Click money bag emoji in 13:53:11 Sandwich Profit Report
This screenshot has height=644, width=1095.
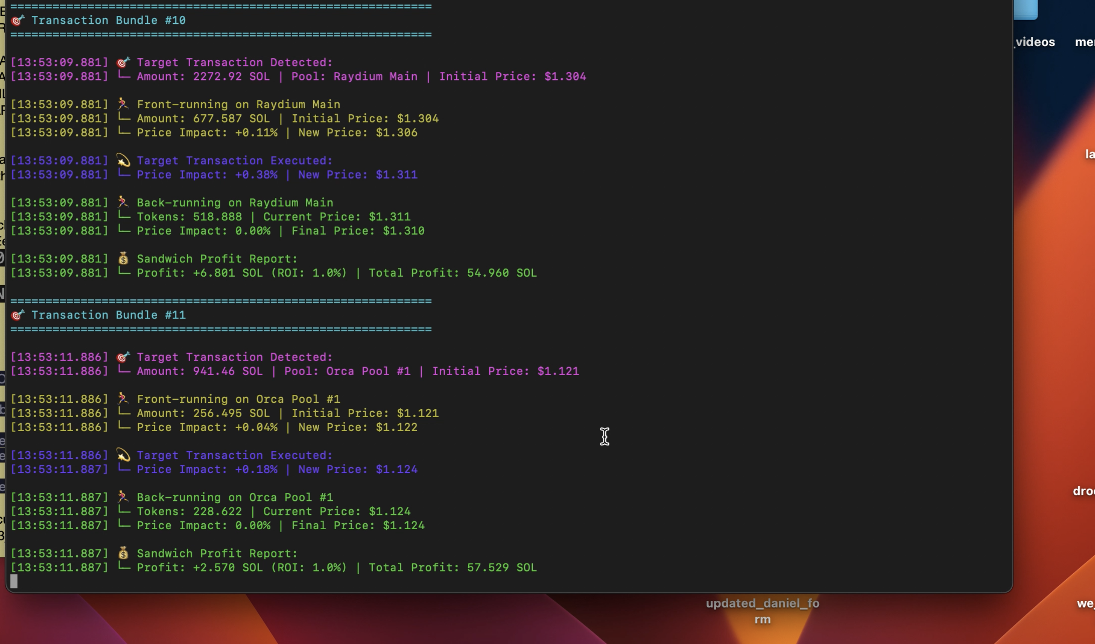(123, 553)
